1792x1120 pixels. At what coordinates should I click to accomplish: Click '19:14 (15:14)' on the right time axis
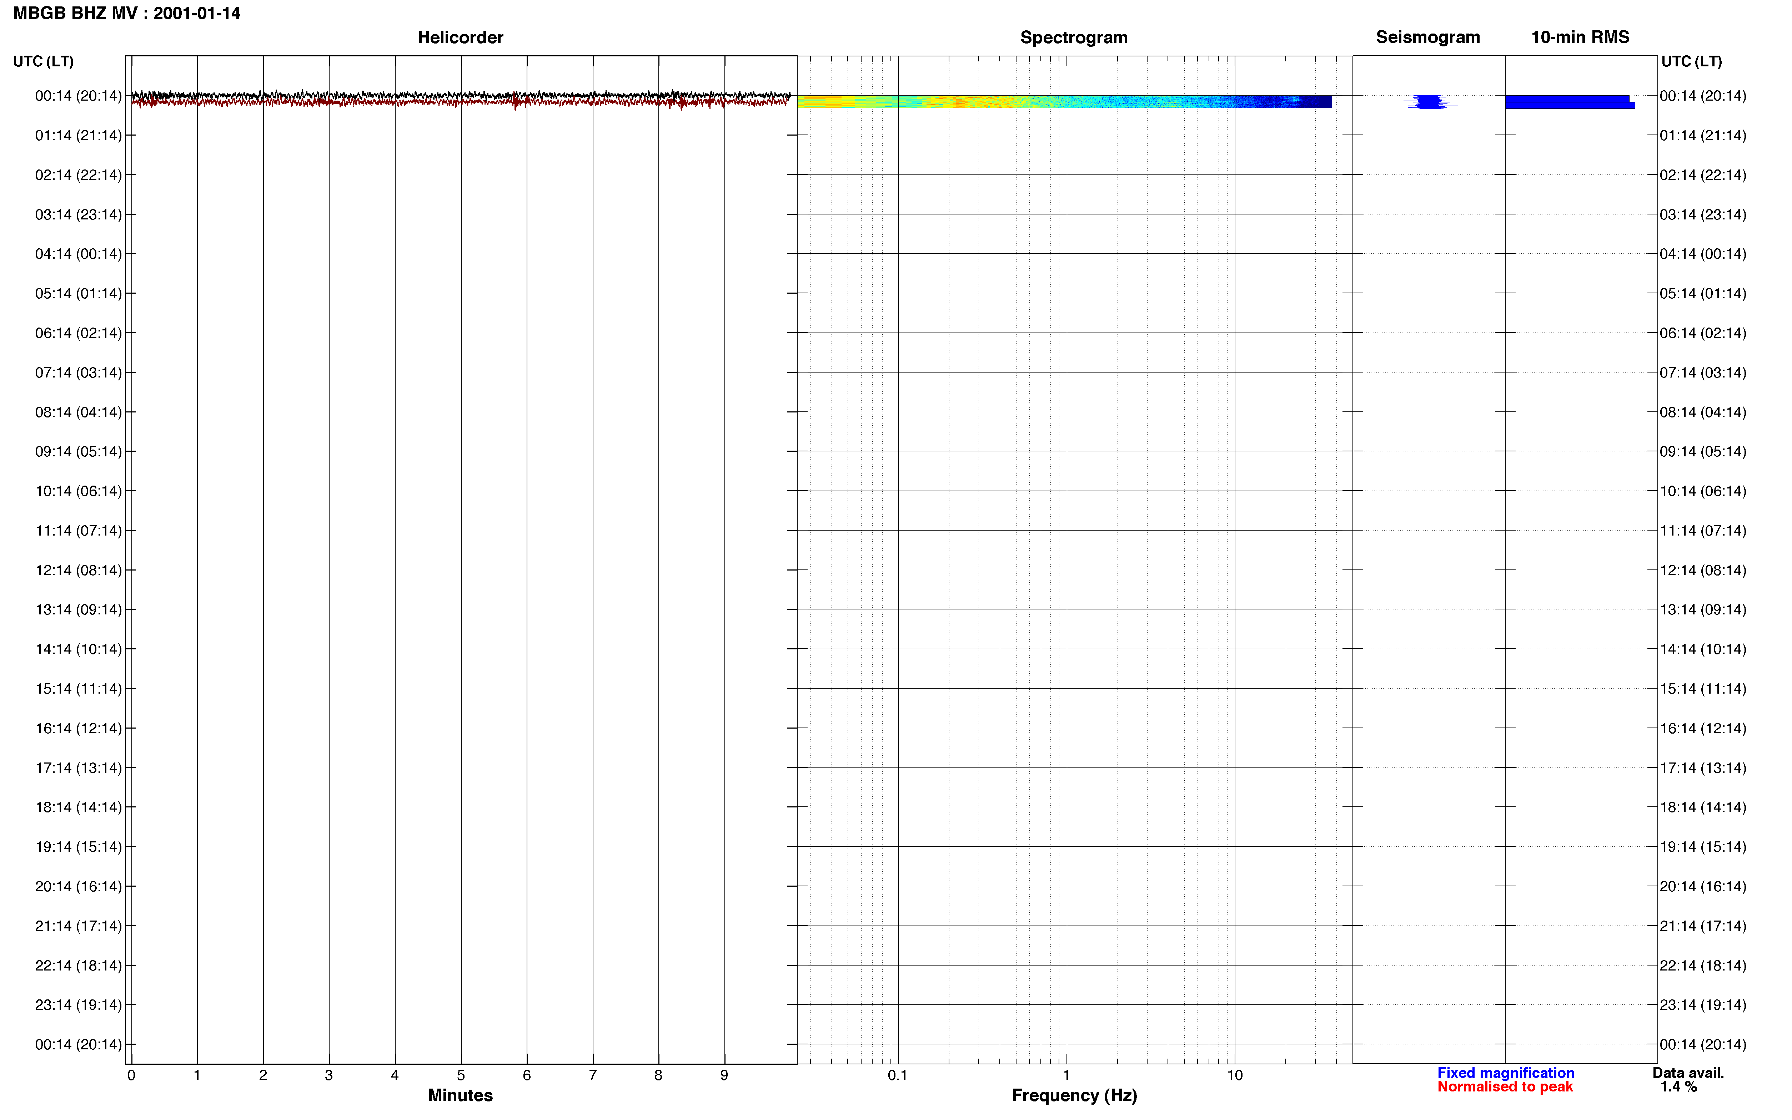1703,847
